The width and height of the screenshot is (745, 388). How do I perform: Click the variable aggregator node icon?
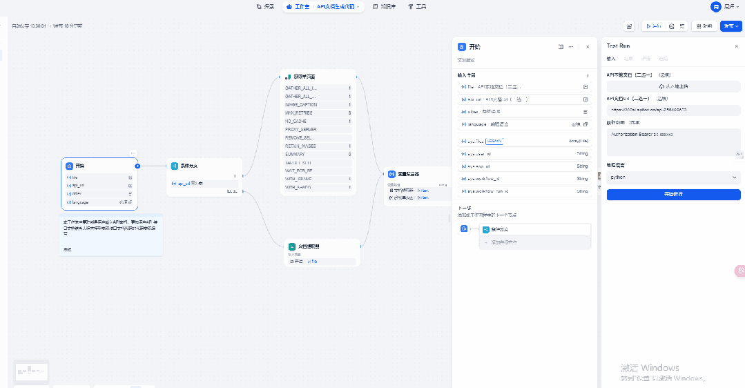tap(391, 174)
